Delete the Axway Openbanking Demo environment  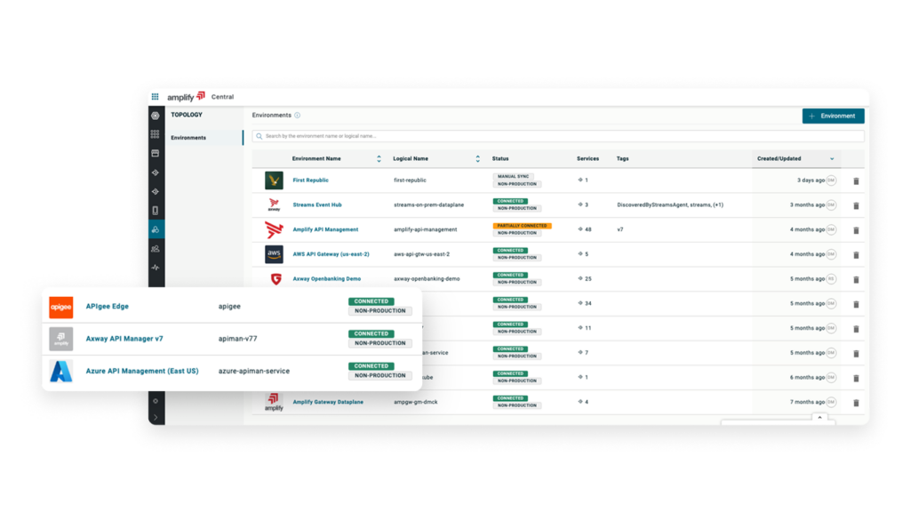(856, 280)
